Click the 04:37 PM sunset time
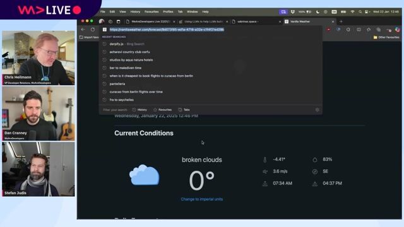The image size is (404, 227). (x=333, y=183)
